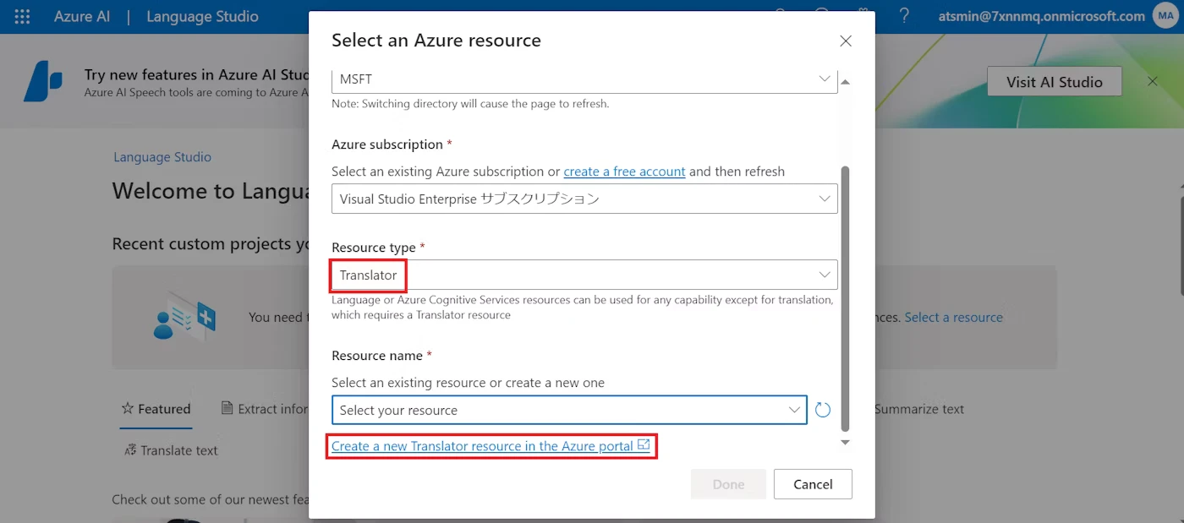Open Create a new Translator resource link
The image size is (1184, 523).
[x=491, y=446]
